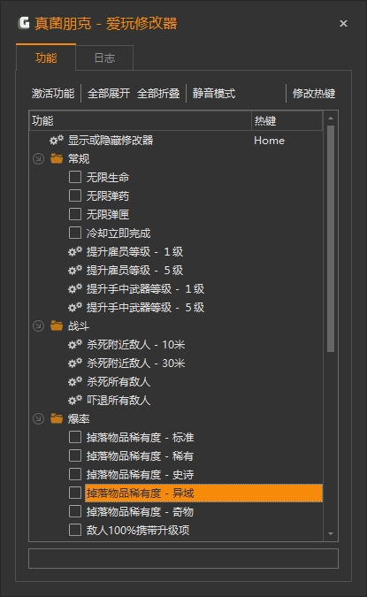
Task: Collapse the 战斗 category arrow
Action: [38, 325]
